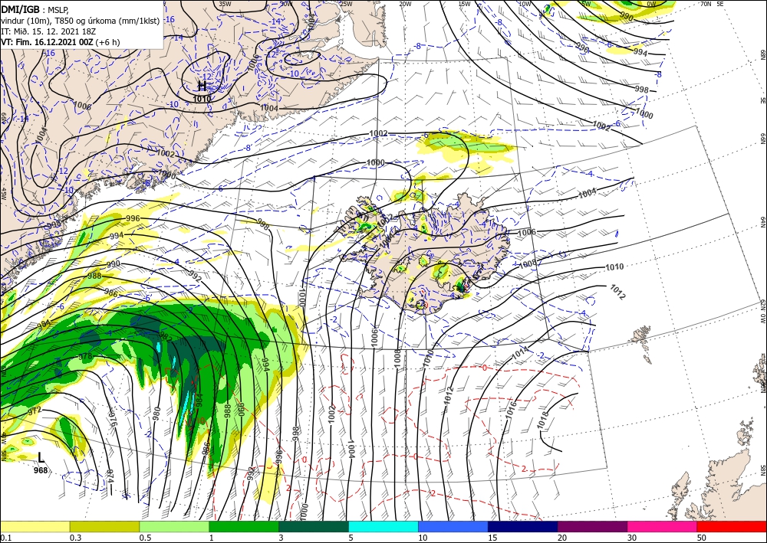Select the light green 0.5–1 mm legend swatch

pyautogui.click(x=174, y=526)
